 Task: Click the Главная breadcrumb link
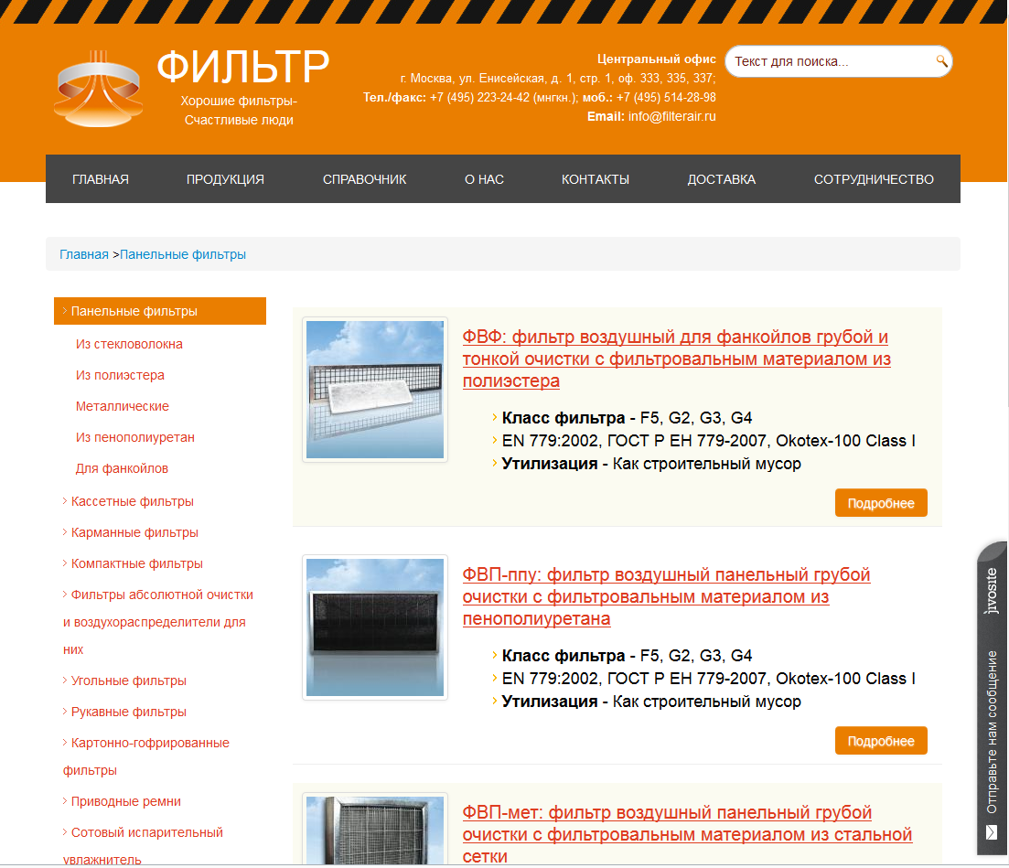pyautogui.click(x=83, y=255)
